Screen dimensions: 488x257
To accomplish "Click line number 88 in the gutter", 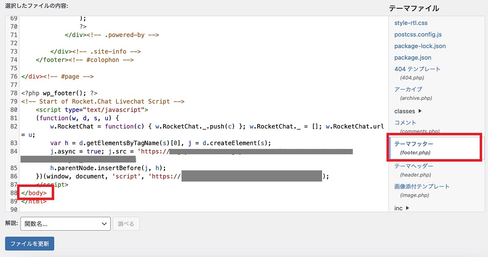I will (13, 193).
